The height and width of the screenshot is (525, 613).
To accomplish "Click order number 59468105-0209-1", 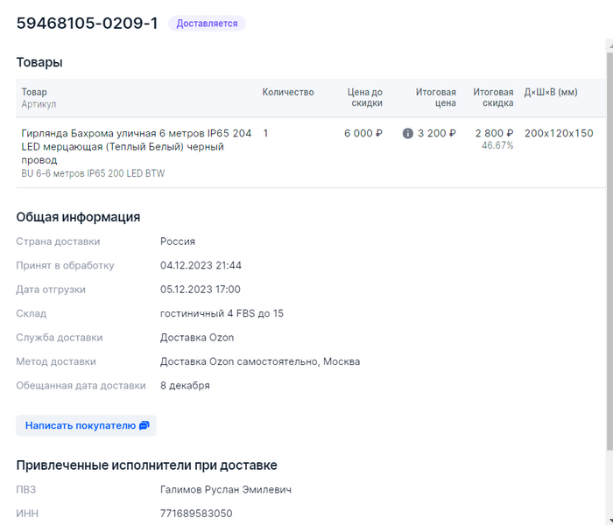I will click(87, 24).
